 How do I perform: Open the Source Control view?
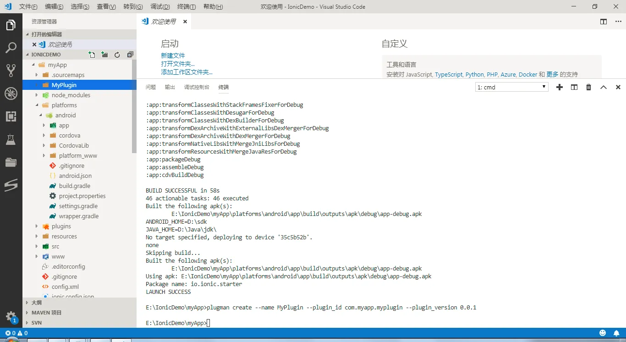[11, 70]
